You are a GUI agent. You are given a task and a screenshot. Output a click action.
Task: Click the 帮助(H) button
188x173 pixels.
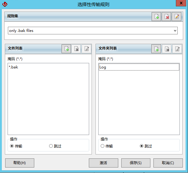[20, 163]
